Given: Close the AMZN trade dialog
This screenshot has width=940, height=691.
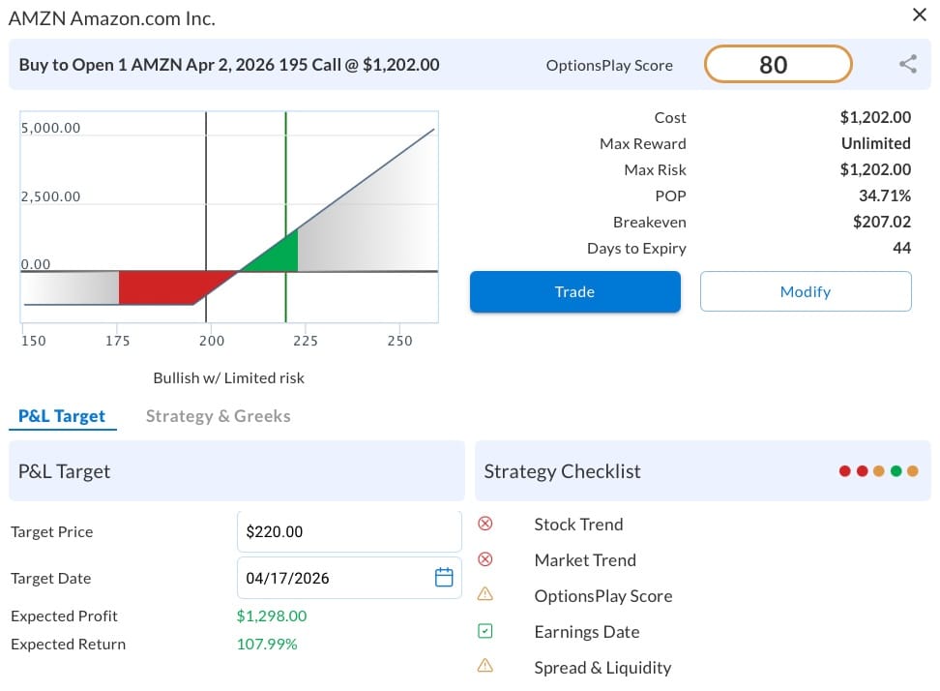Looking at the screenshot, I should (x=920, y=15).
